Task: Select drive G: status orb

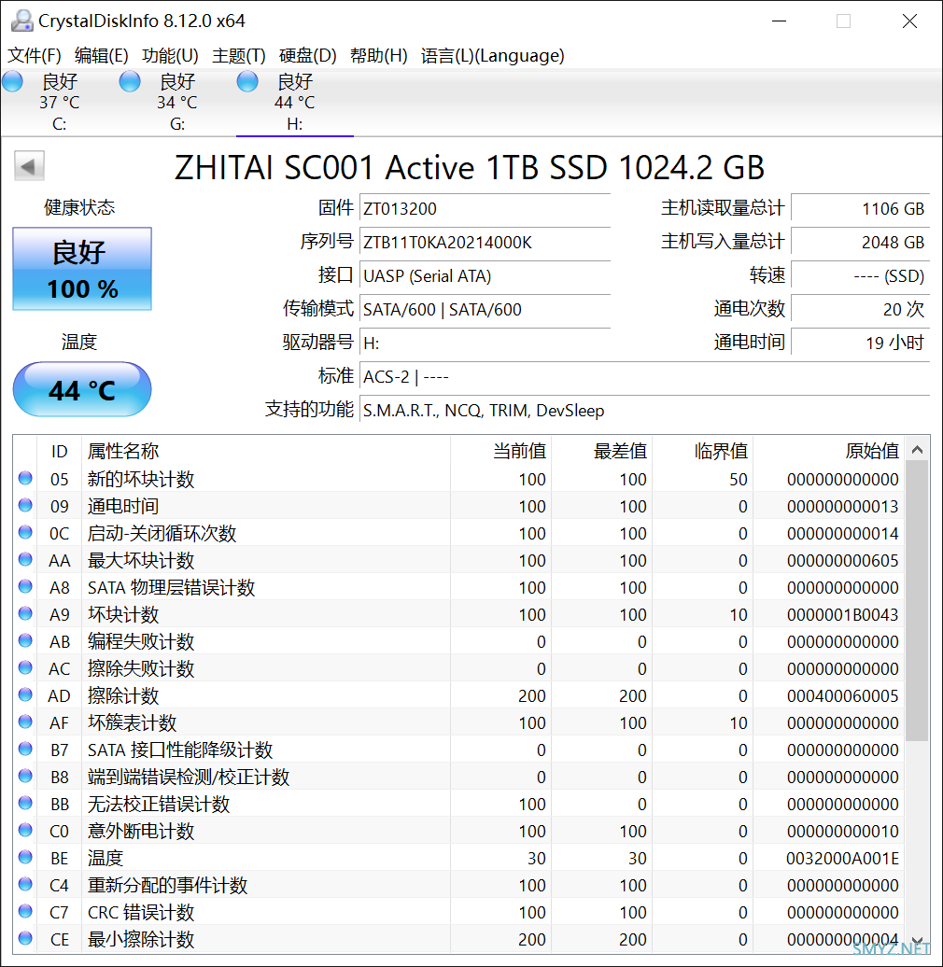Action: (x=130, y=81)
